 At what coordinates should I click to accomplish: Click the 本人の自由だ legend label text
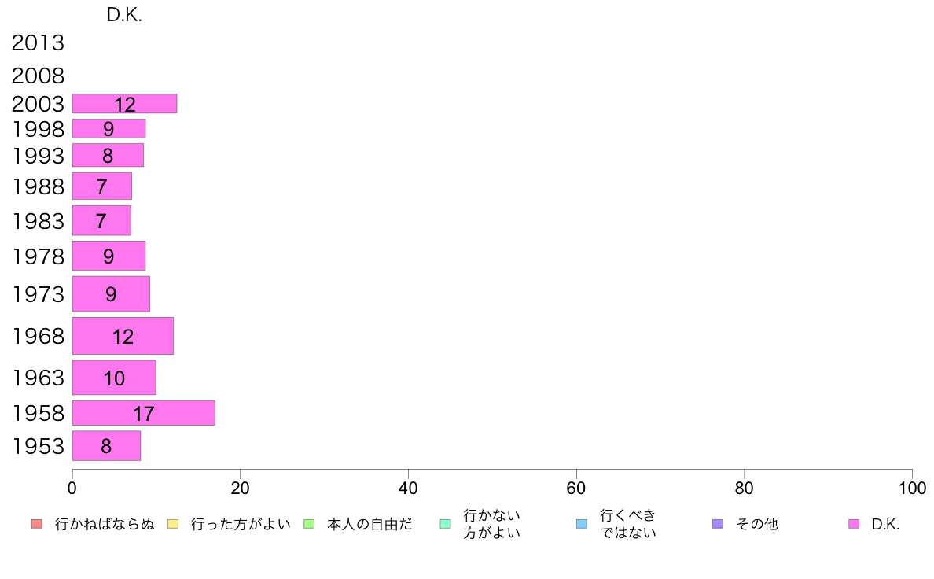click(x=370, y=524)
